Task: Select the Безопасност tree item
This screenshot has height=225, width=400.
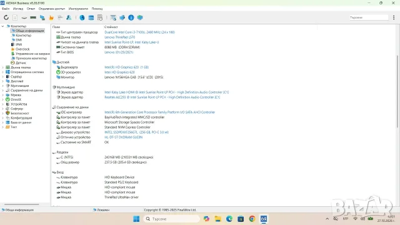Action: [x=19, y=113]
